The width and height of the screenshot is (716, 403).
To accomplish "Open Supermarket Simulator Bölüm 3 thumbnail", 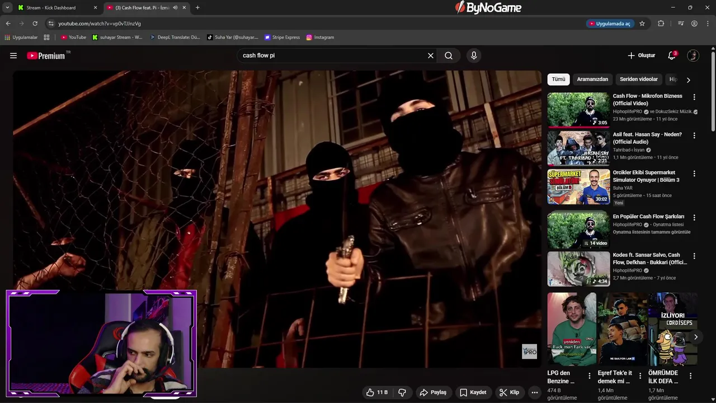I will pos(578,186).
